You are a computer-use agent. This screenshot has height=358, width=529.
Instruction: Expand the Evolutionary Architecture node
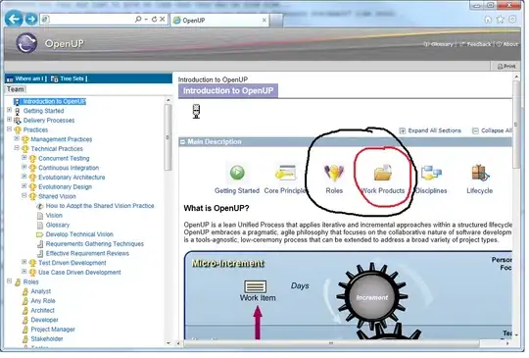[x=24, y=177]
